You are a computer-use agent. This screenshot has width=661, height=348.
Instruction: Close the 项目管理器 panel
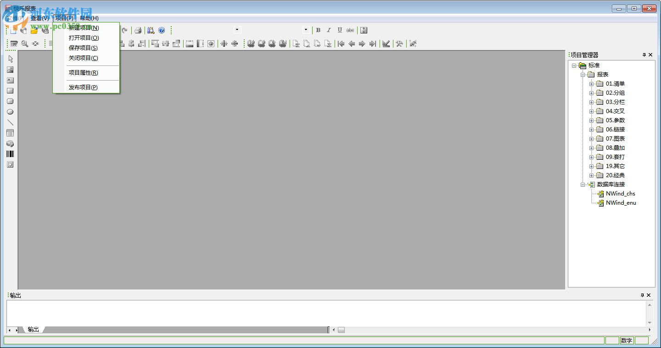tap(650, 55)
